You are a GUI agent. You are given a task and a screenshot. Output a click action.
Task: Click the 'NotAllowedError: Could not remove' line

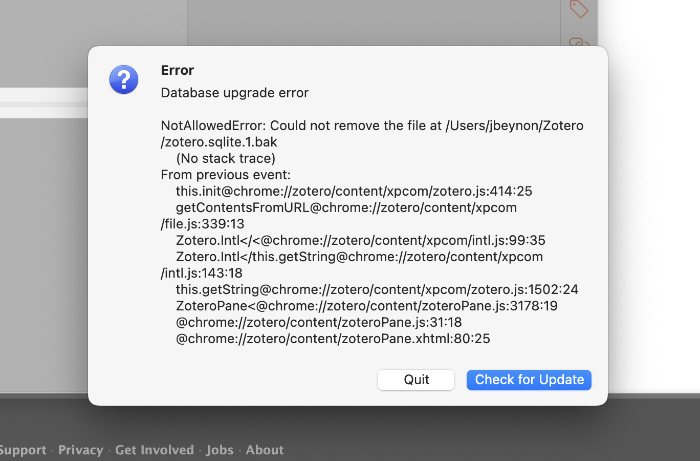372,125
